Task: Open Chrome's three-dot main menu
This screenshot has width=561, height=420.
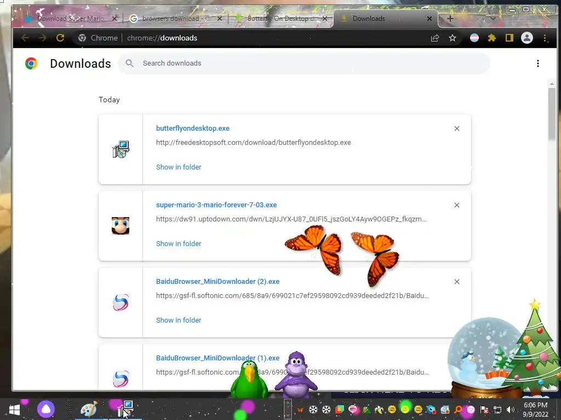Action: click(x=545, y=38)
